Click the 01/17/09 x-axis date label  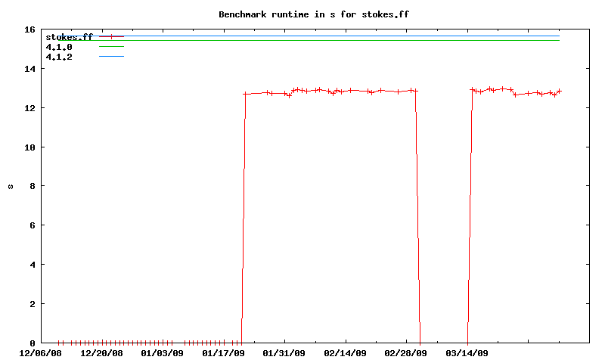[223, 353]
